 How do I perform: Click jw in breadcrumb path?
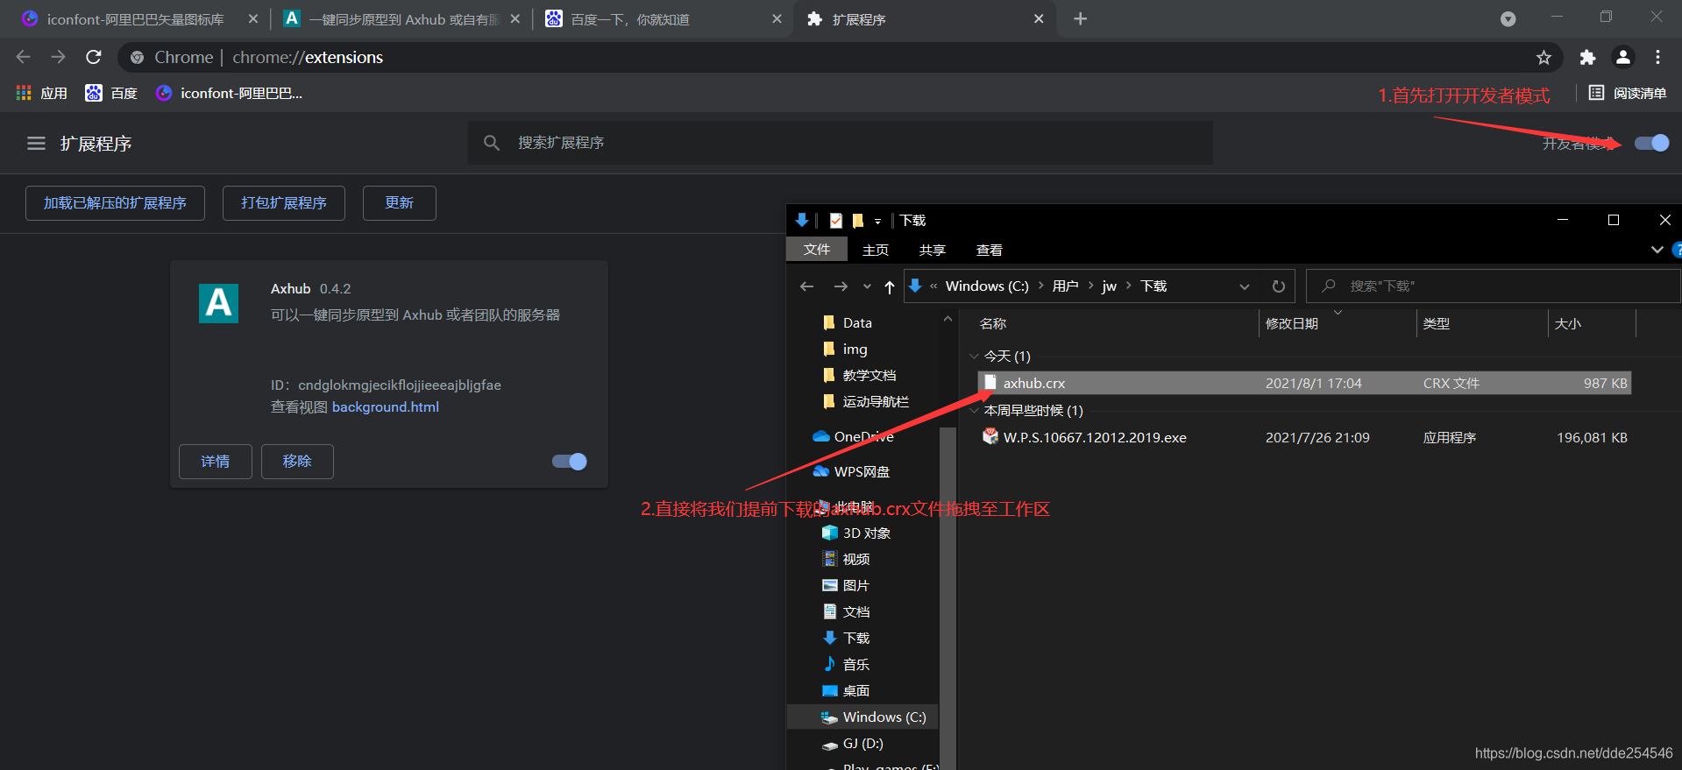click(x=1110, y=286)
